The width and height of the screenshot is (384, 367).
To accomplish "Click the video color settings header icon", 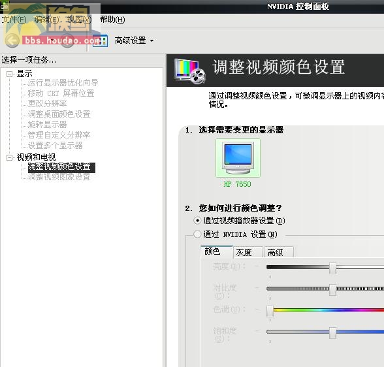I will click(190, 71).
